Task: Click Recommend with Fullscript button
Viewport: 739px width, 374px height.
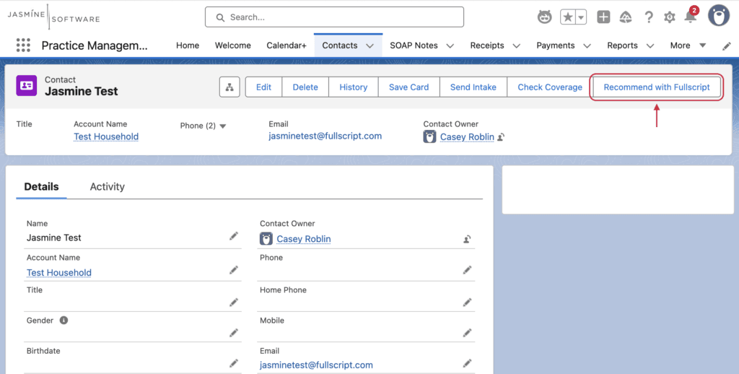Action: click(657, 87)
